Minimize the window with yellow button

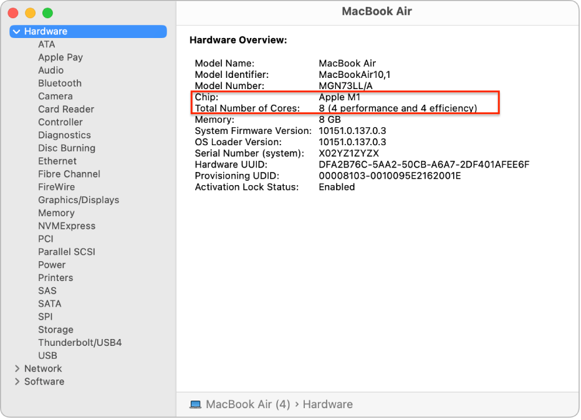[x=31, y=13]
